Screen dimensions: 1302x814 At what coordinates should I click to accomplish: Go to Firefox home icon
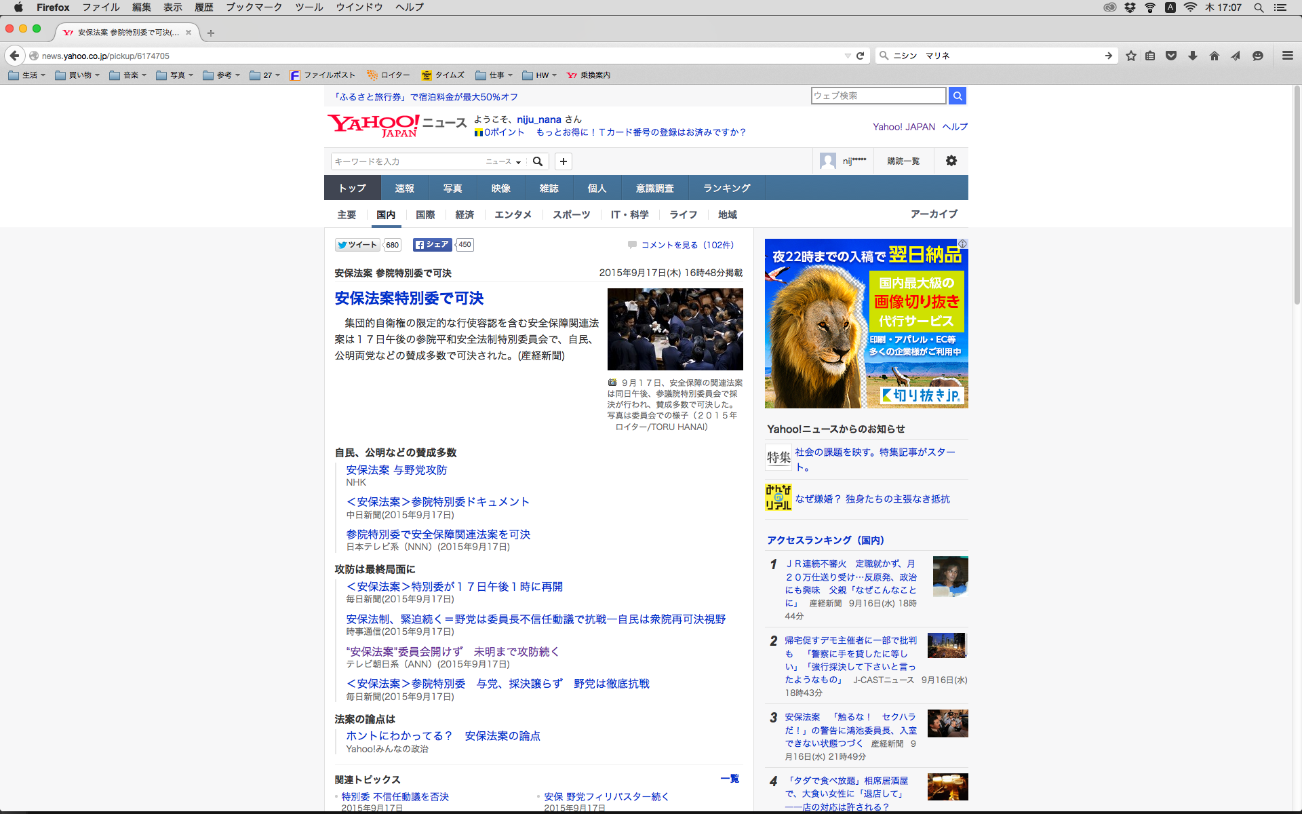(1214, 56)
